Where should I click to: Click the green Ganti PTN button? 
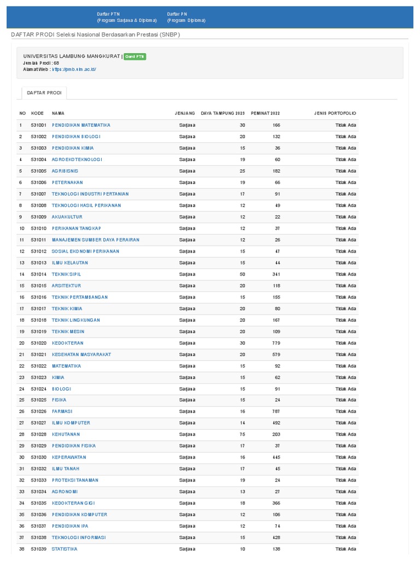click(135, 56)
